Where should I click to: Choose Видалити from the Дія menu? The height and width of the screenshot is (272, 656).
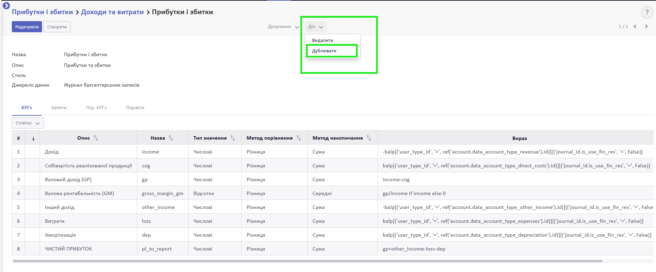332,40
